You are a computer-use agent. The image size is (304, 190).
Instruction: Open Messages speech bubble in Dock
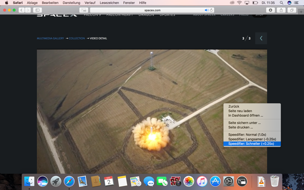(149, 182)
